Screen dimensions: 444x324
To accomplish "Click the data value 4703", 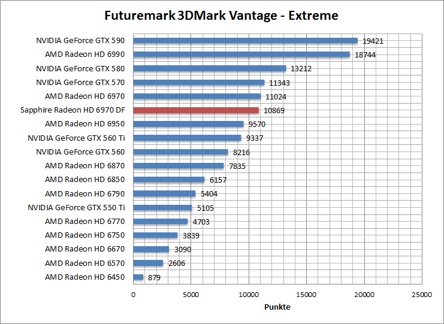I will coord(201,222).
